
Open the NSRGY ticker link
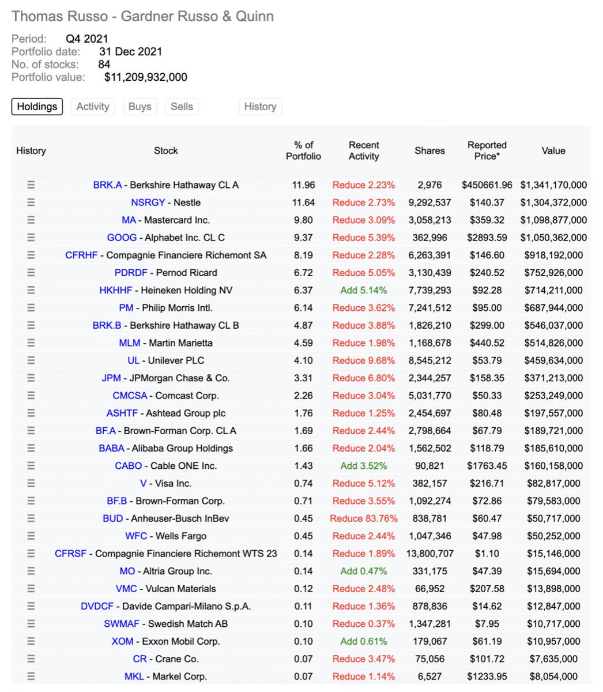[x=148, y=202]
